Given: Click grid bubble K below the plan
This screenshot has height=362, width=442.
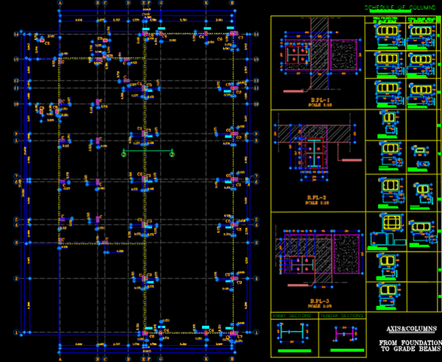Looking at the screenshot, I should click(x=206, y=359).
